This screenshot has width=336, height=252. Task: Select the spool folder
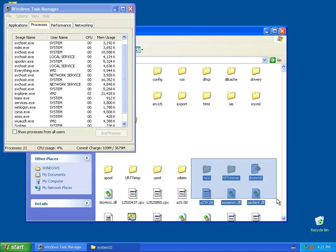[108, 173]
